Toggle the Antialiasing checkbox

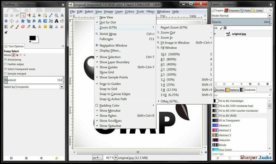coord(6,59)
